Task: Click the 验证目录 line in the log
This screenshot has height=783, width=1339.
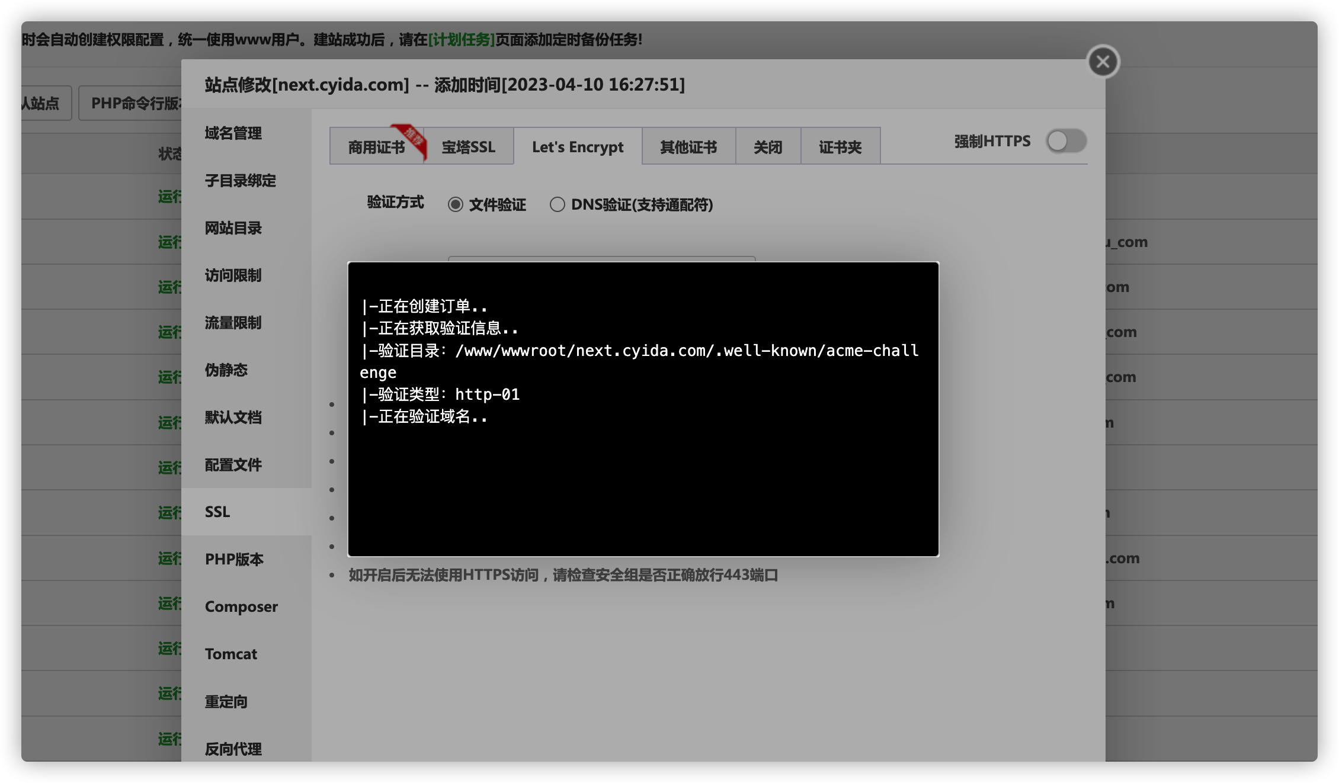Action: click(639, 361)
